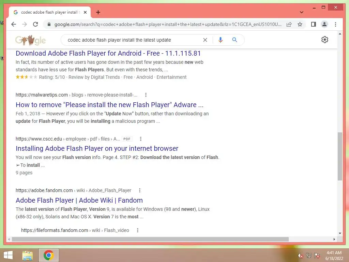Screen dimensions: 349x262
Task: Click the muted volume tray icon
Action: tap(301, 256)
